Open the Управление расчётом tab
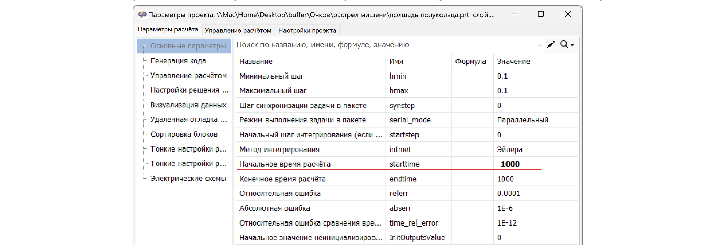Screen dimensions: 704x248 [x=238, y=30]
